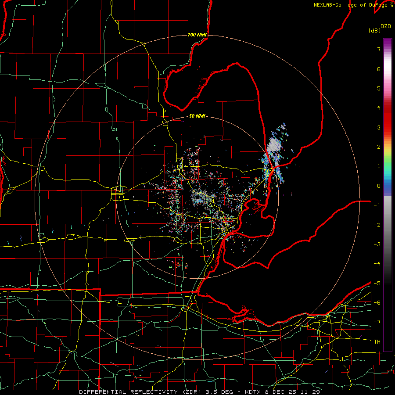The width and height of the screenshot is (395, 395).
Task: Click the 100 NMI range ring label
Action: tap(197, 35)
